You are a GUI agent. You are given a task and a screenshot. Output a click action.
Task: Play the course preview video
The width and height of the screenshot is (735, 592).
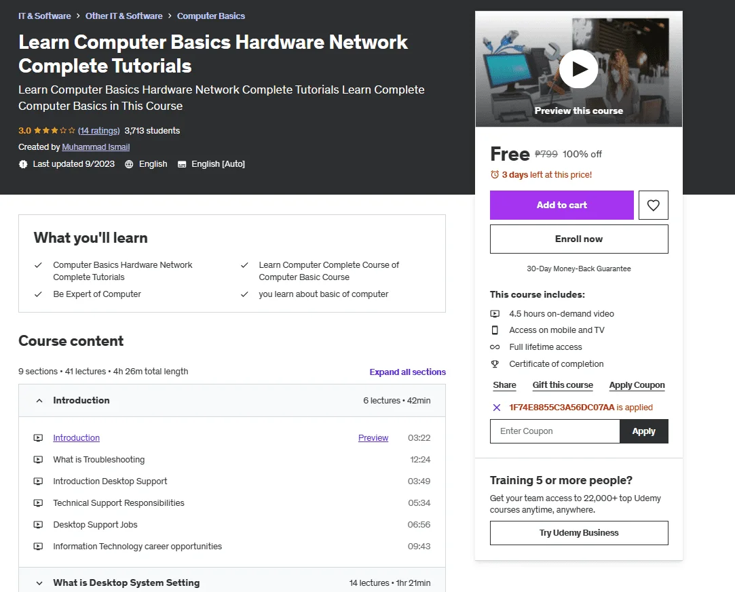pos(578,69)
